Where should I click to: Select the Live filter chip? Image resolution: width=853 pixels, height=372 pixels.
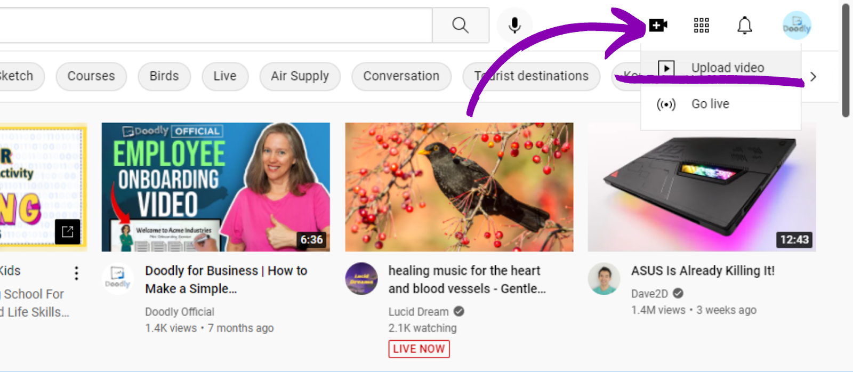(x=225, y=76)
